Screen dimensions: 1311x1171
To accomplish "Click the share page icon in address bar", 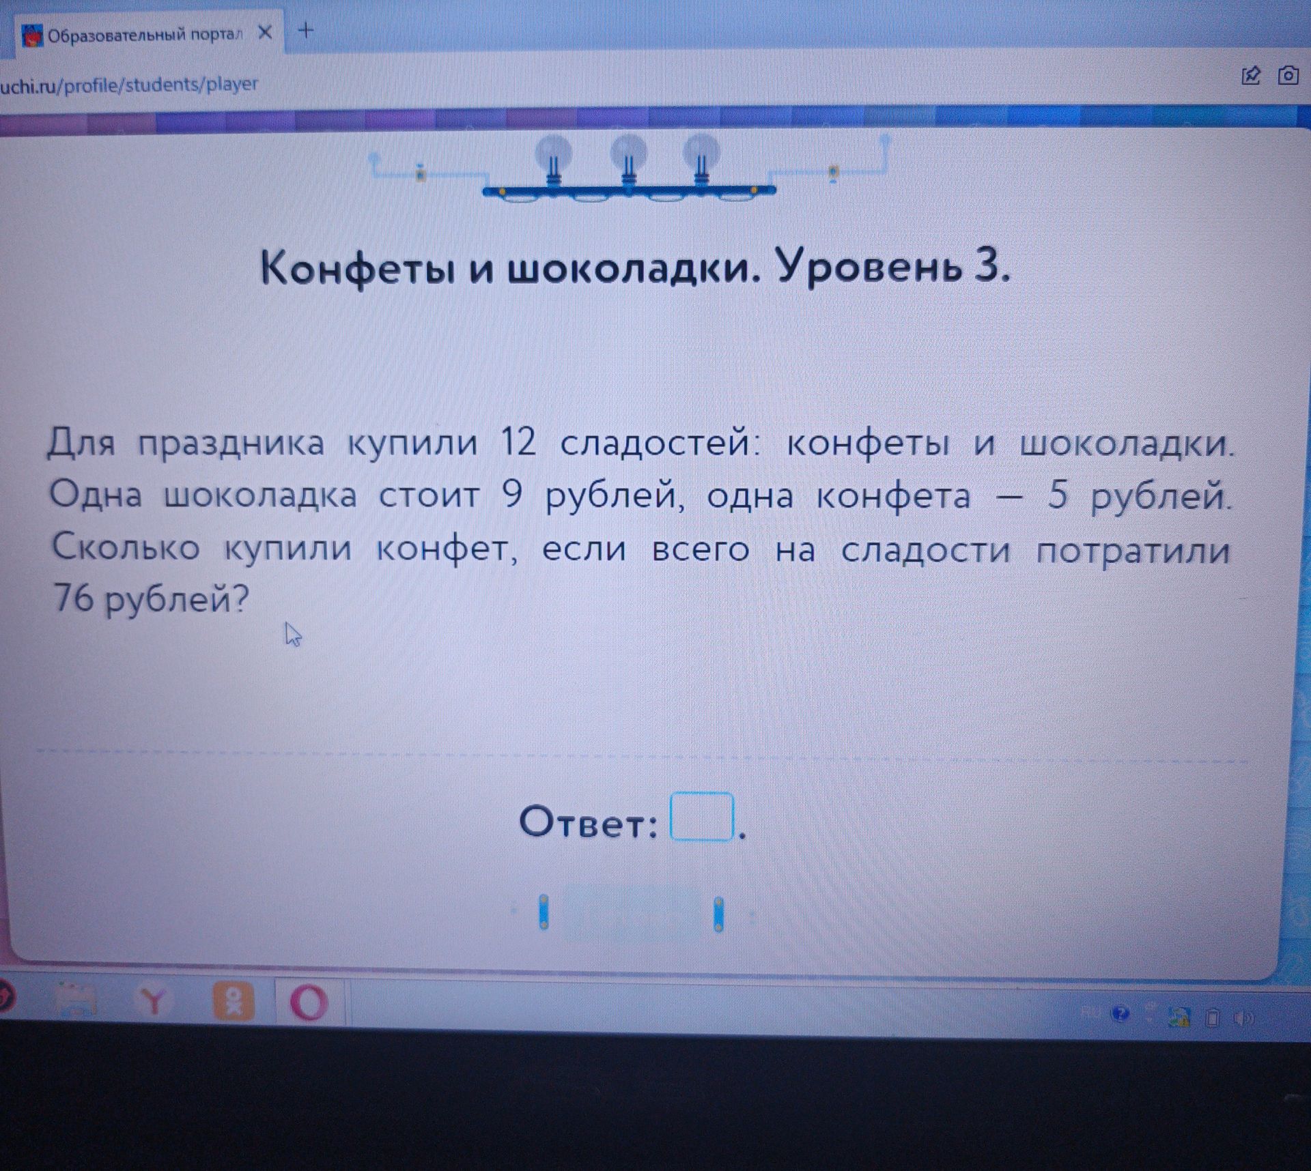I will tap(1250, 75).
